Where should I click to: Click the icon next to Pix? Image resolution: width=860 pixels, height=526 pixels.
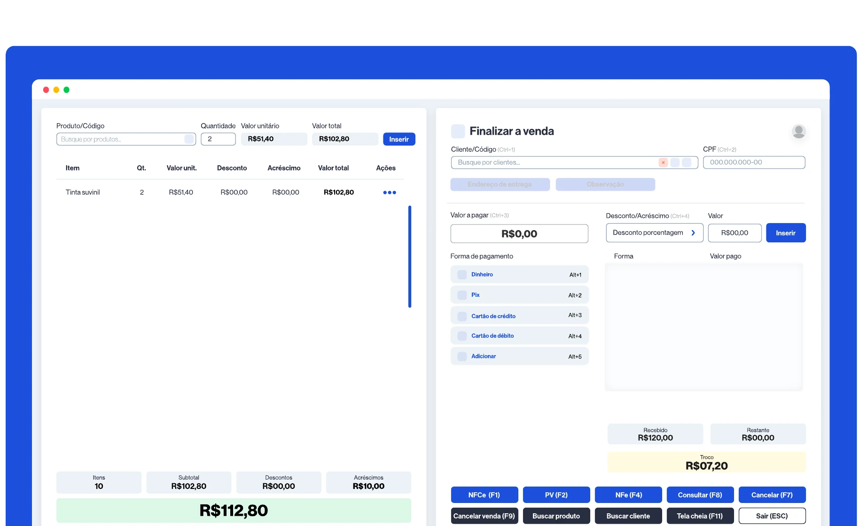[462, 295]
